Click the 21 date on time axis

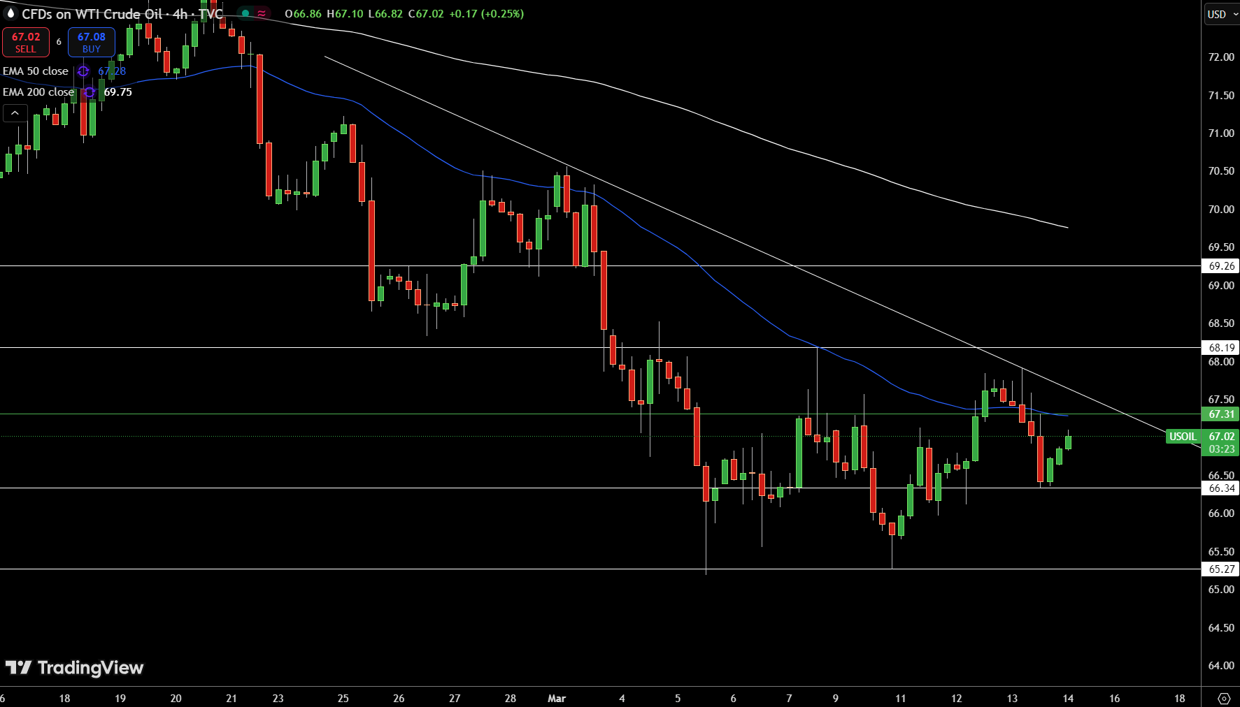point(231,699)
